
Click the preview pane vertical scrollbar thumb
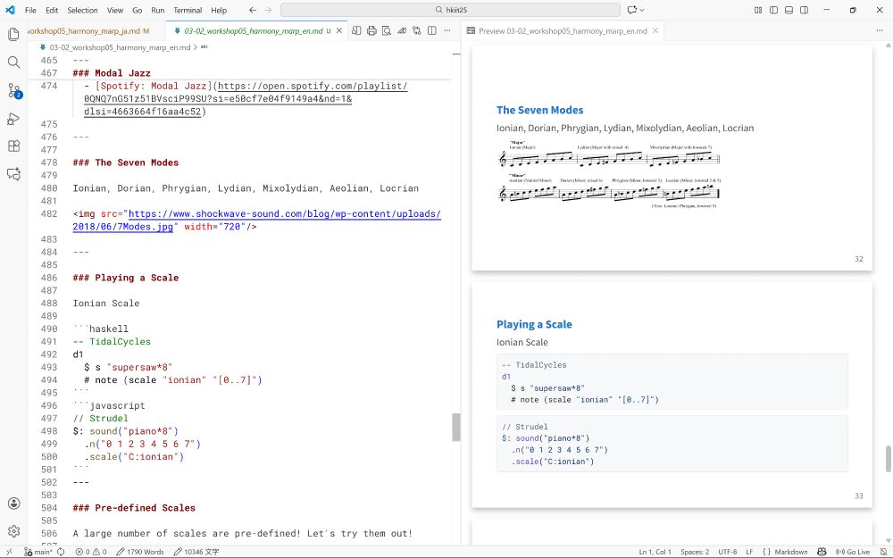click(888, 458)
